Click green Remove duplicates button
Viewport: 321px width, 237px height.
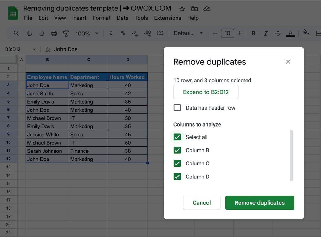click(260, 203)
